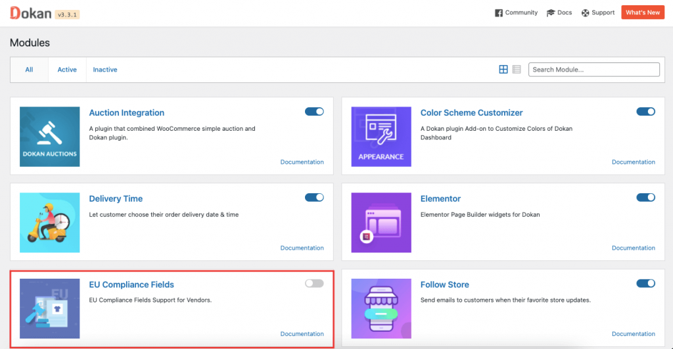673x349 pixels.
Task: Click the EU Compliance Fields title
Action: (131, 285)
